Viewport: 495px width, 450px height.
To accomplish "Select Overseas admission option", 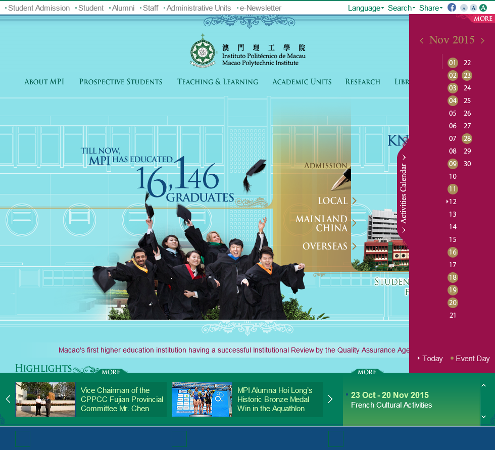I will pos(325,246).
